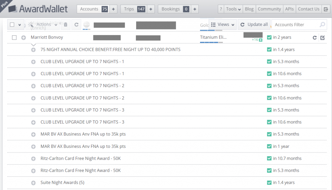Screen dimensions: 332x190
Task: Toggle the select-all checkbox in toolbar
Action: pos(12,25)
